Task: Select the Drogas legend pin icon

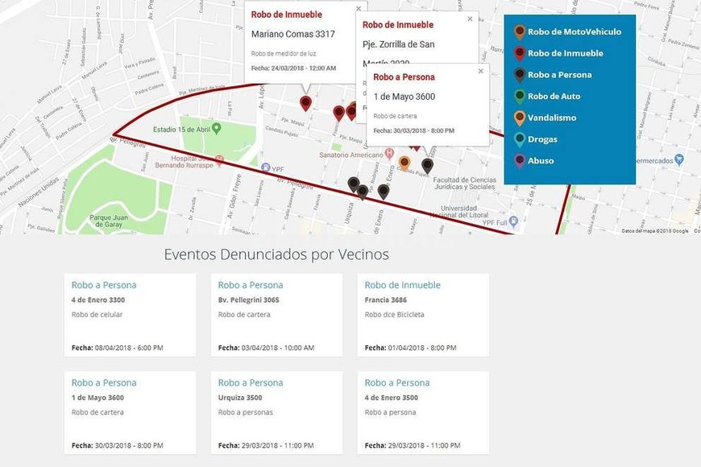Action: 520,139
